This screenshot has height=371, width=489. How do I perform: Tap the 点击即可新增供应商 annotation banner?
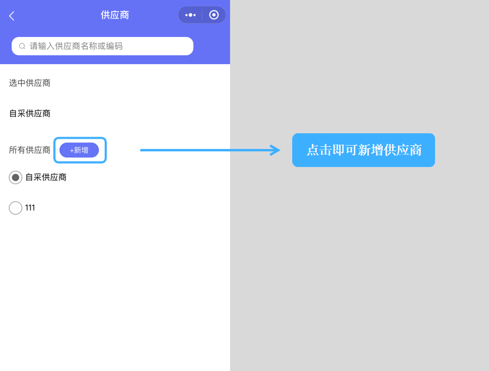point(363,150)
